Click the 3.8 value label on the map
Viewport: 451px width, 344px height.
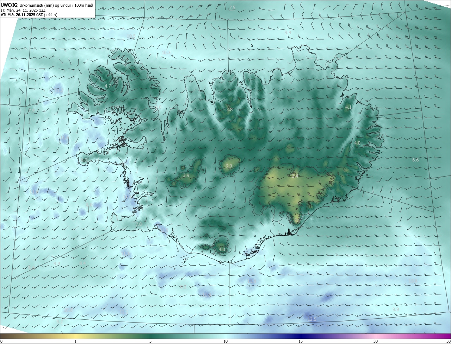(229, 110)
